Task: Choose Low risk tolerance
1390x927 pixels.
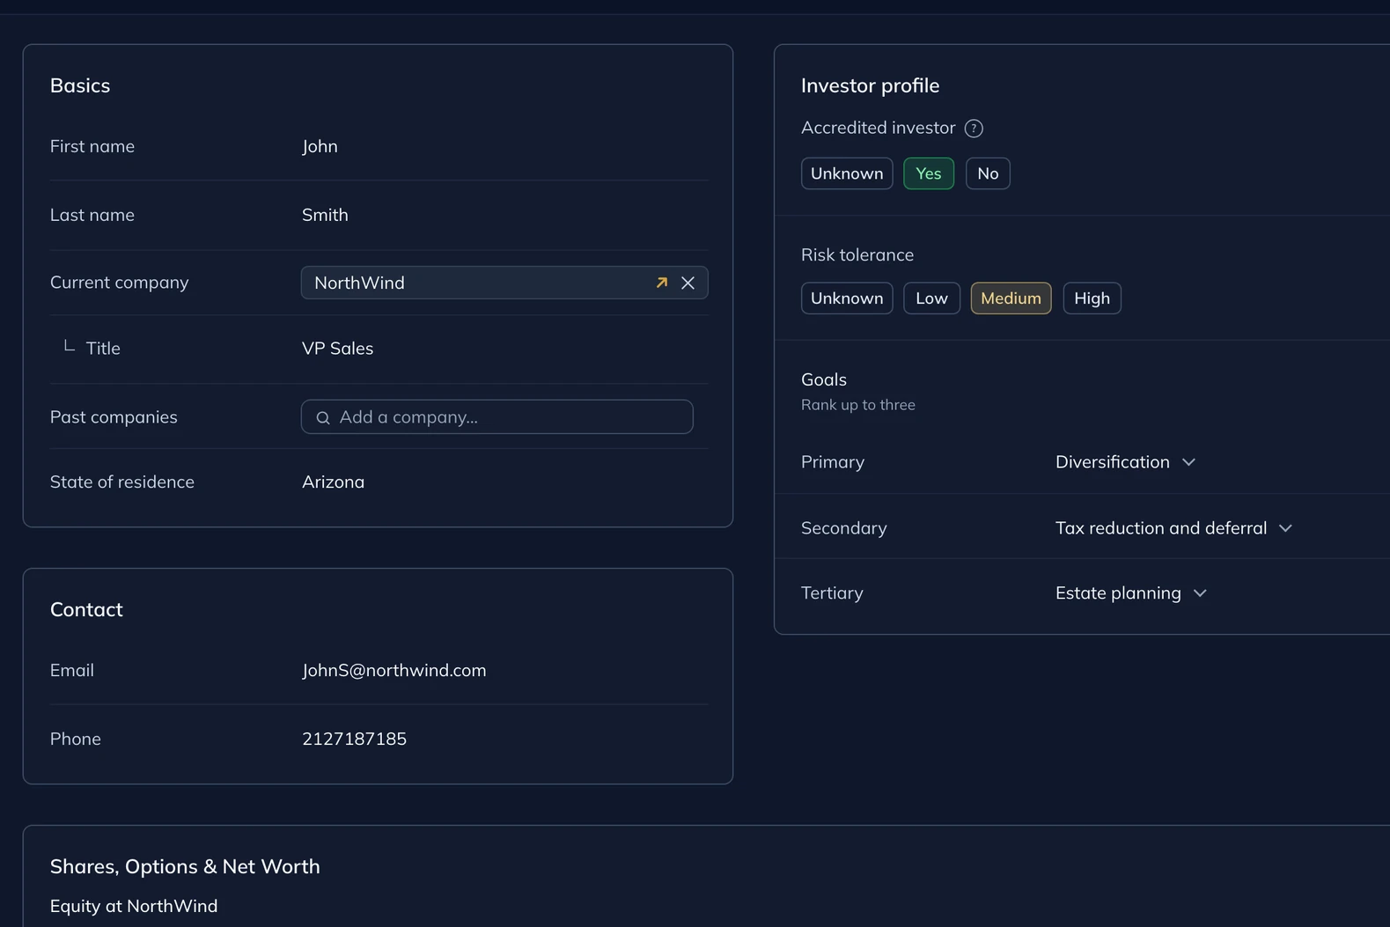Action: [x=931, y=298]
